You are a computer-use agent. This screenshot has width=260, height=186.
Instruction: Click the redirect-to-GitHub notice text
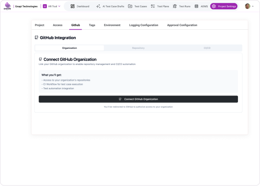(138, 107)
